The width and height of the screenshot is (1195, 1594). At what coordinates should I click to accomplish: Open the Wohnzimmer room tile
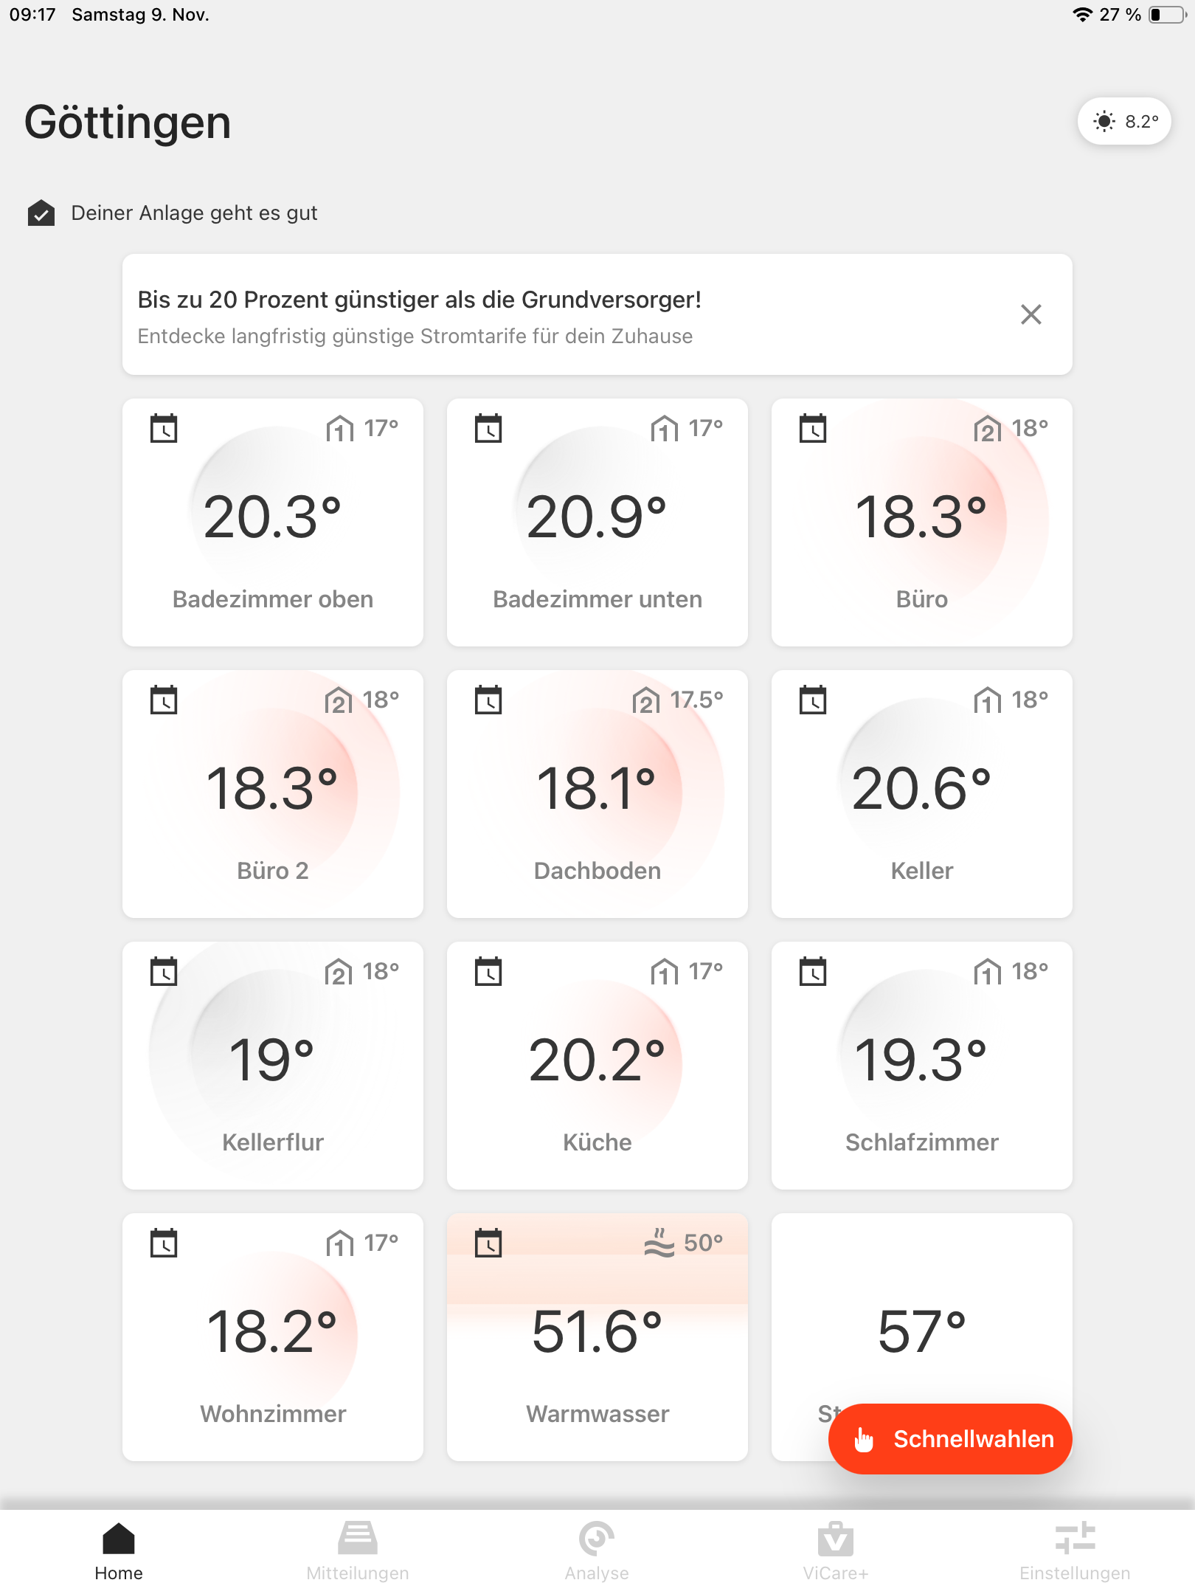coord(273,1337)
